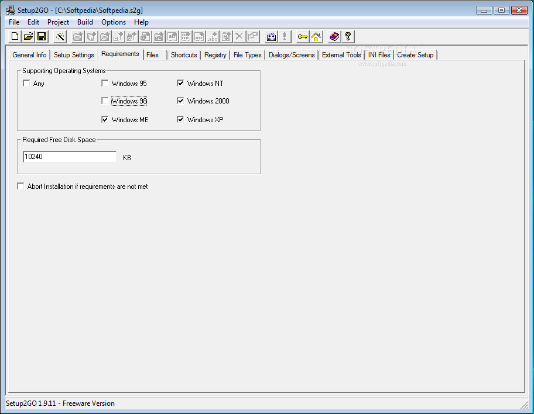Create a new project with the blank page icon
534x414 pixels.
[x=15, y=36]
